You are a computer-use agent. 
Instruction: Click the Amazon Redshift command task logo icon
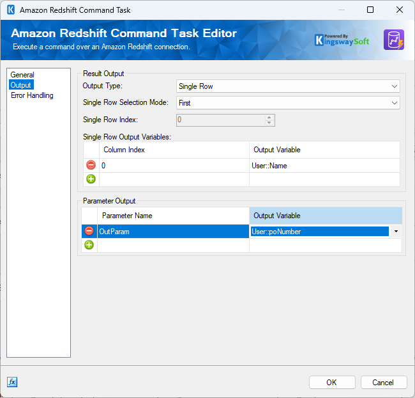pos(394,40)
